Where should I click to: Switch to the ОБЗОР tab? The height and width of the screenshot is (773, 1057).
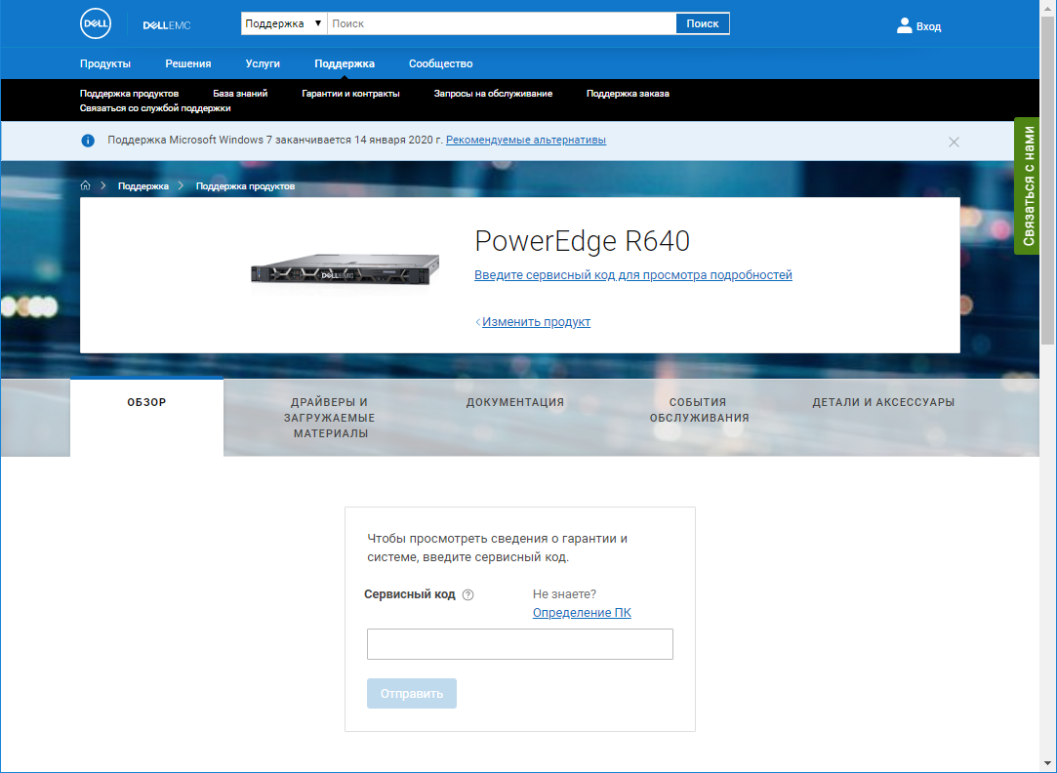(x=146, y=416)
